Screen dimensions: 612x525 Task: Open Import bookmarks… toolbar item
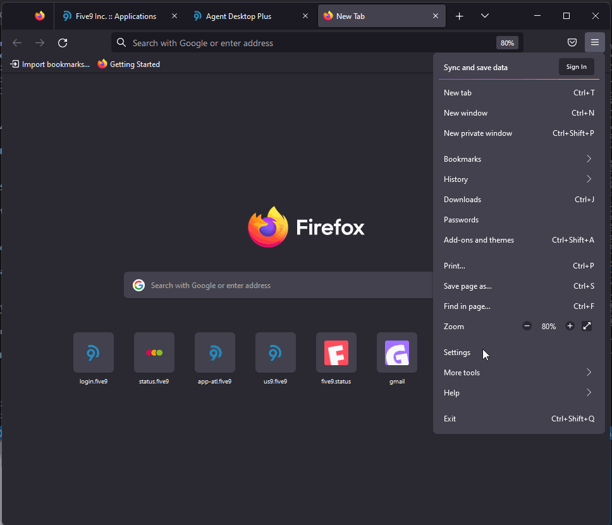point(50,64)
